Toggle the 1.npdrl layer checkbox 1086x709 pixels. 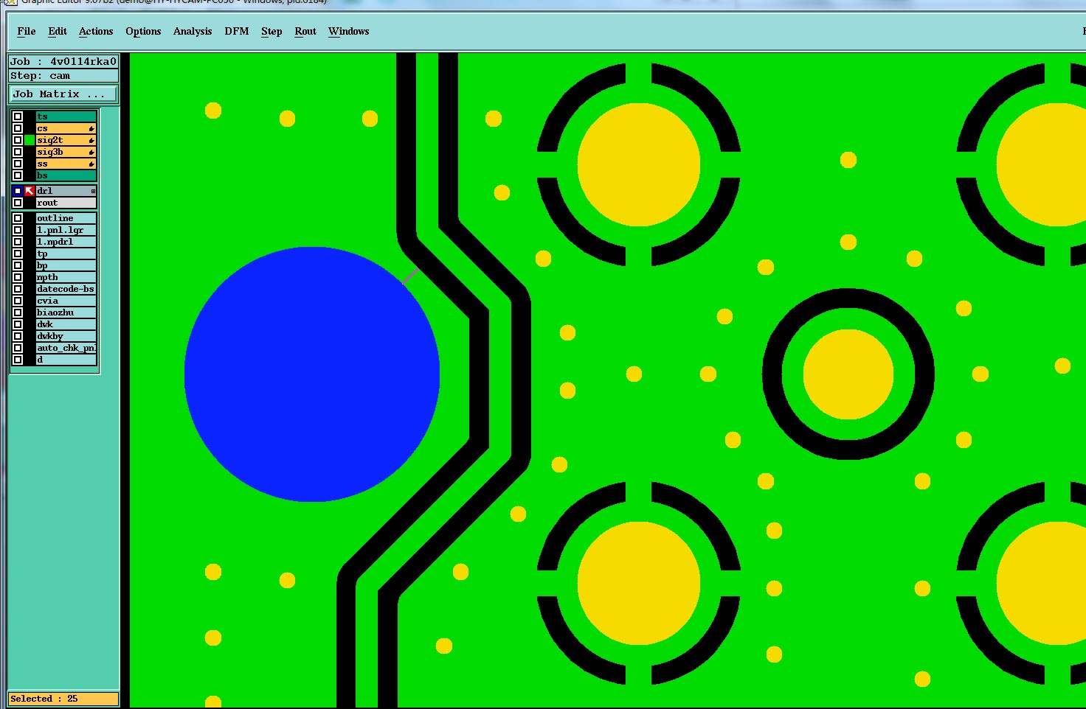pyautogui.click(x=18, y=242)
